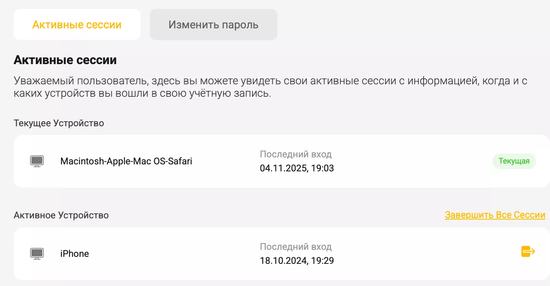End all sessions using the yellow link
This screenshot has width=550, height=286.
pyautogui.click(x=495, y=214)
